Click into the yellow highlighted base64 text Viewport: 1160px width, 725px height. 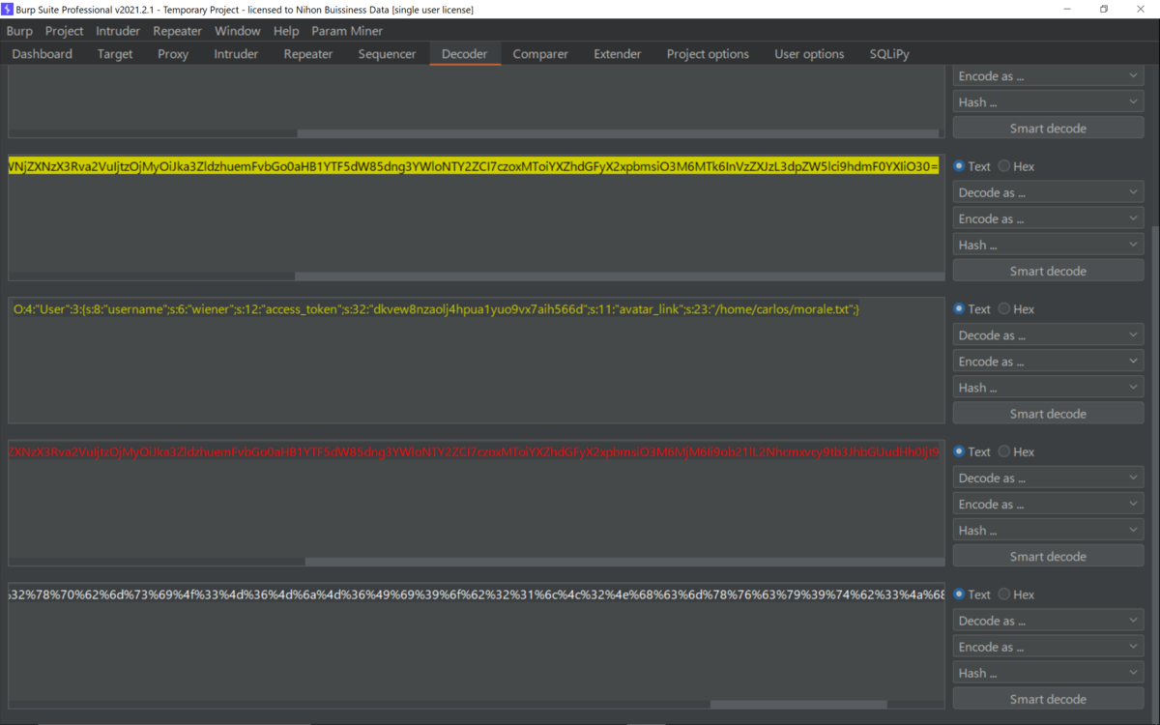pyautogui.click(x=474, y=166)
